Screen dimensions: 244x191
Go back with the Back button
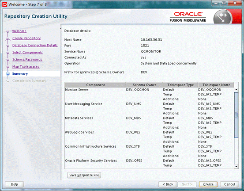click(168, 184)
